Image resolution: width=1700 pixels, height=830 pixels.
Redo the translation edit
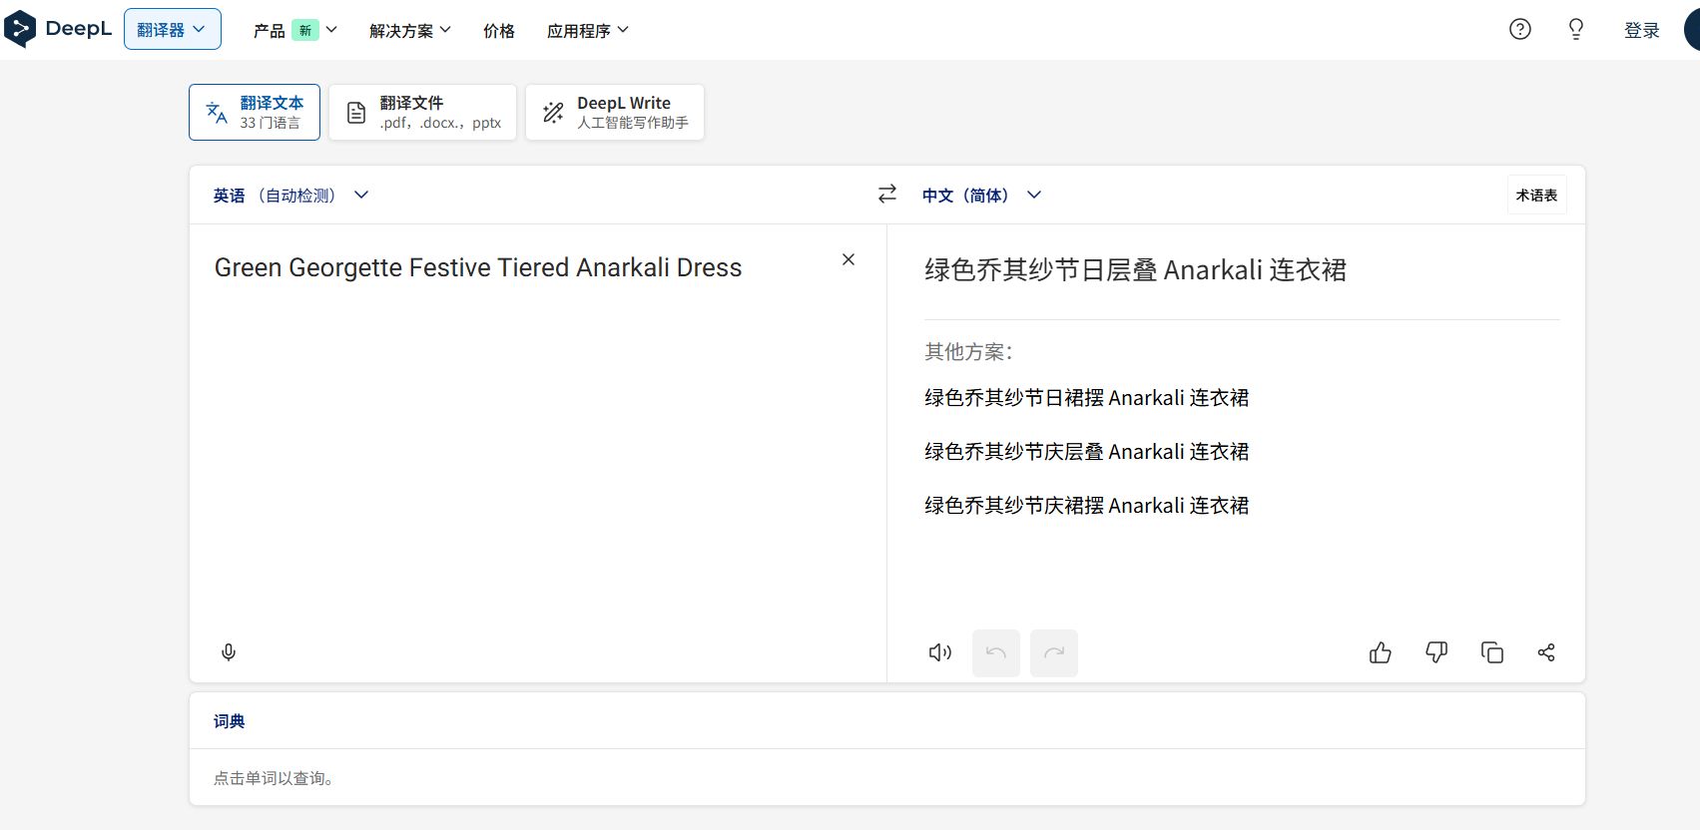pos(1054,653)
